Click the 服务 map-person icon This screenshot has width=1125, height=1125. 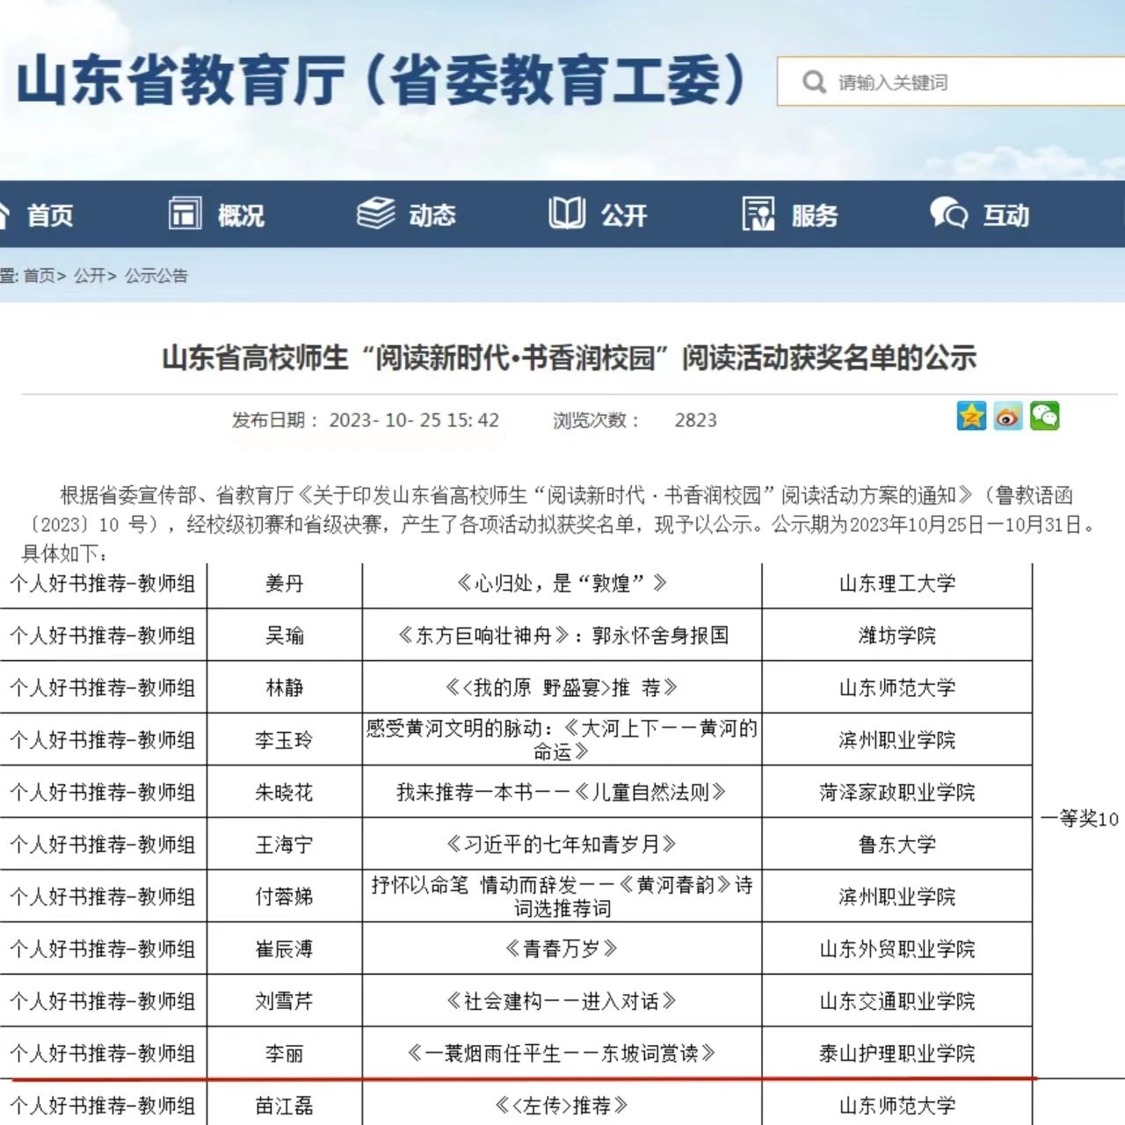coord(758,213)
